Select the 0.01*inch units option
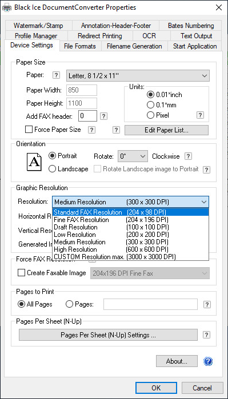Viewport: 228px width, 399px height. 165,95
